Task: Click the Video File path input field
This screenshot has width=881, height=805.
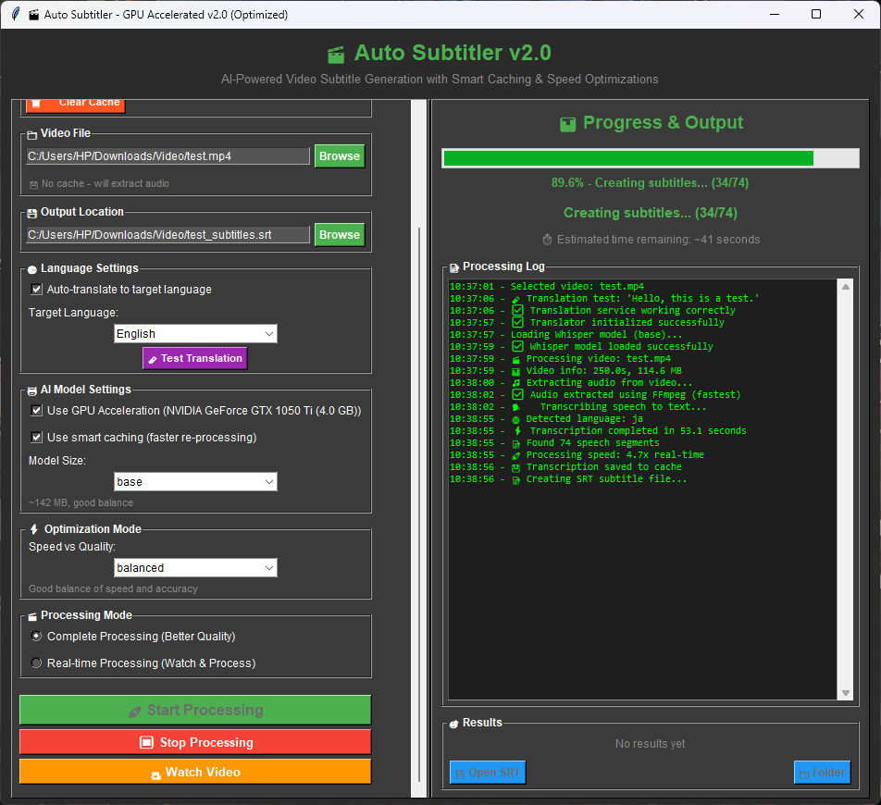Action: [168, 156]
